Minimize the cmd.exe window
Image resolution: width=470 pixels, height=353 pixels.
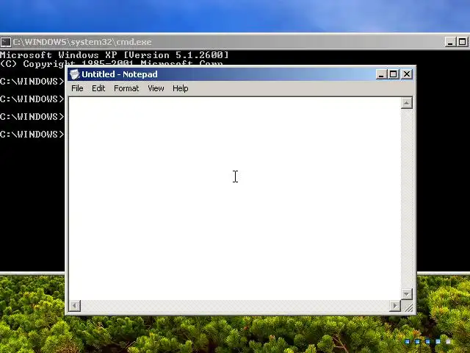pyautogui.click(x=450, y=42)
